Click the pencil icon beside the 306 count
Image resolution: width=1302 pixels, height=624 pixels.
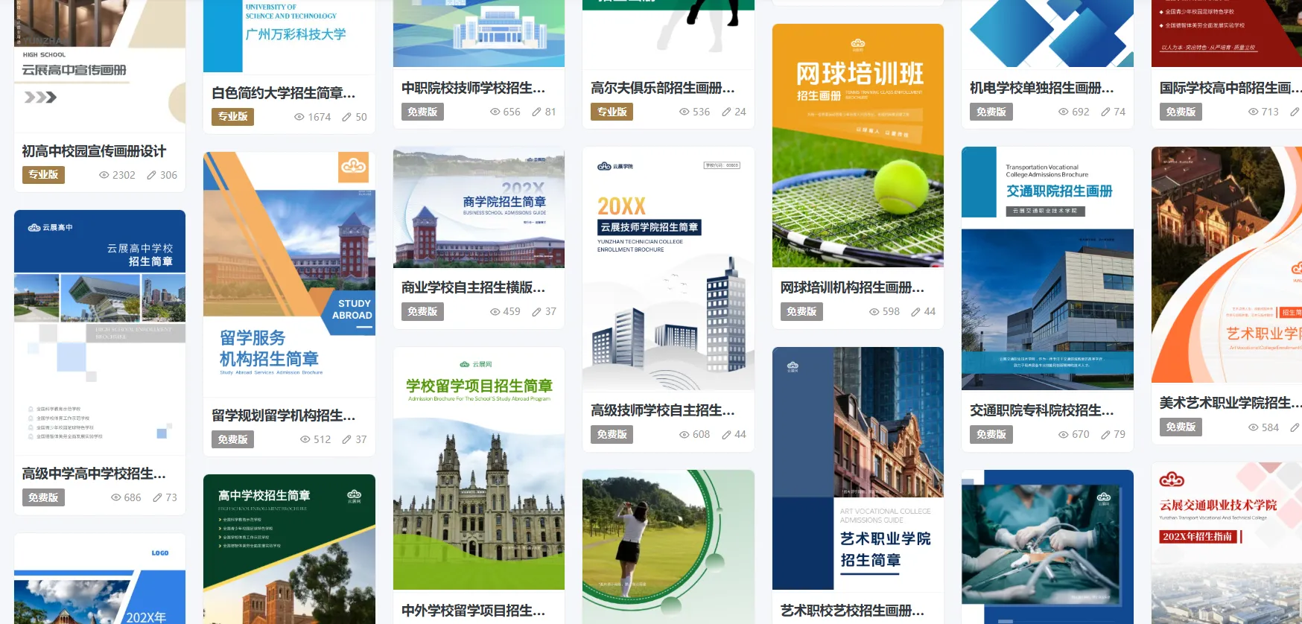151,175
